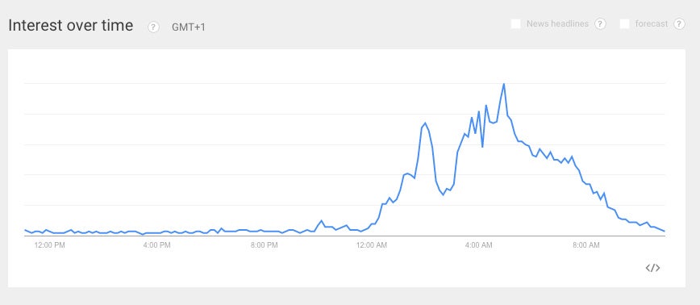Select the 12:00 AM axis label
The width and height of the screenshot is (700, 305).
click(x=372, y=245)
